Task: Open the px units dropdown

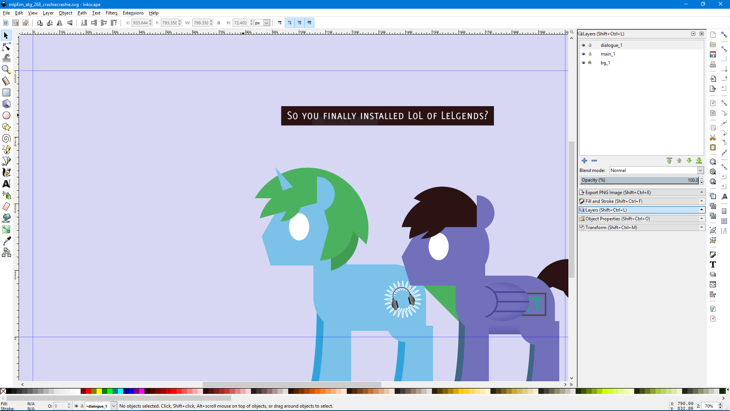Action: (x=262, y=23)
